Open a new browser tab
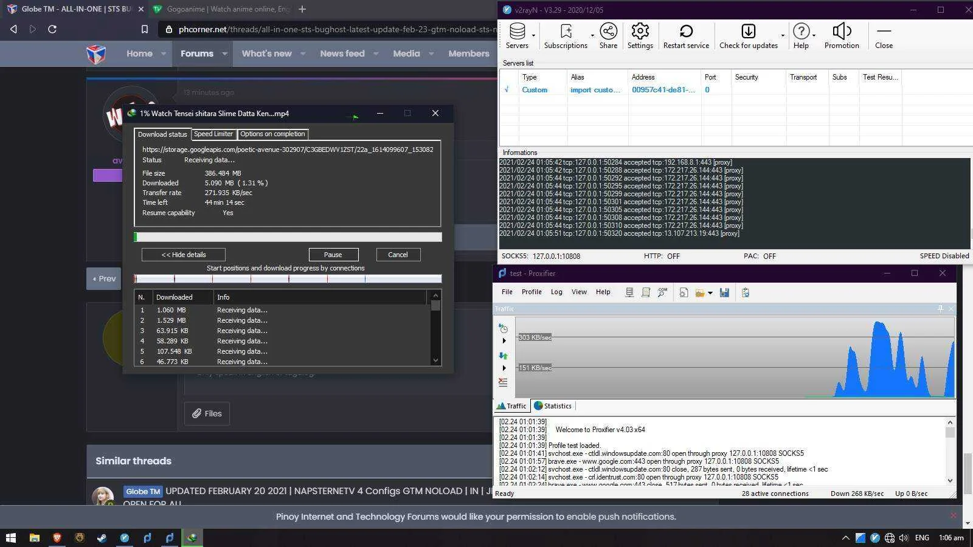 point(302,9)
